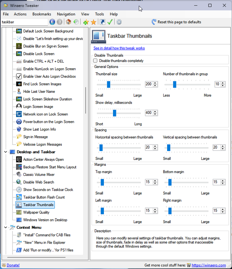
Task: Increase Show delay milliseconds spinner
Action: (x=155, y=112)
